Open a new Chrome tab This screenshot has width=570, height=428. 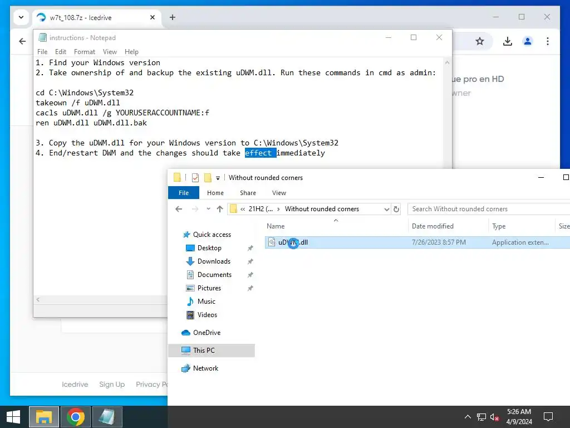(173, 17)
